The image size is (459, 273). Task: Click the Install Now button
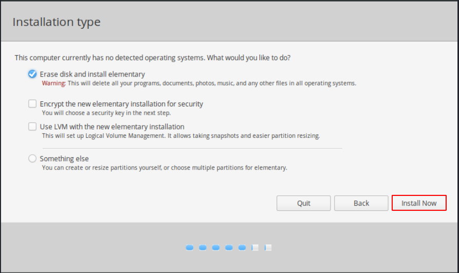tap(419, 203)
